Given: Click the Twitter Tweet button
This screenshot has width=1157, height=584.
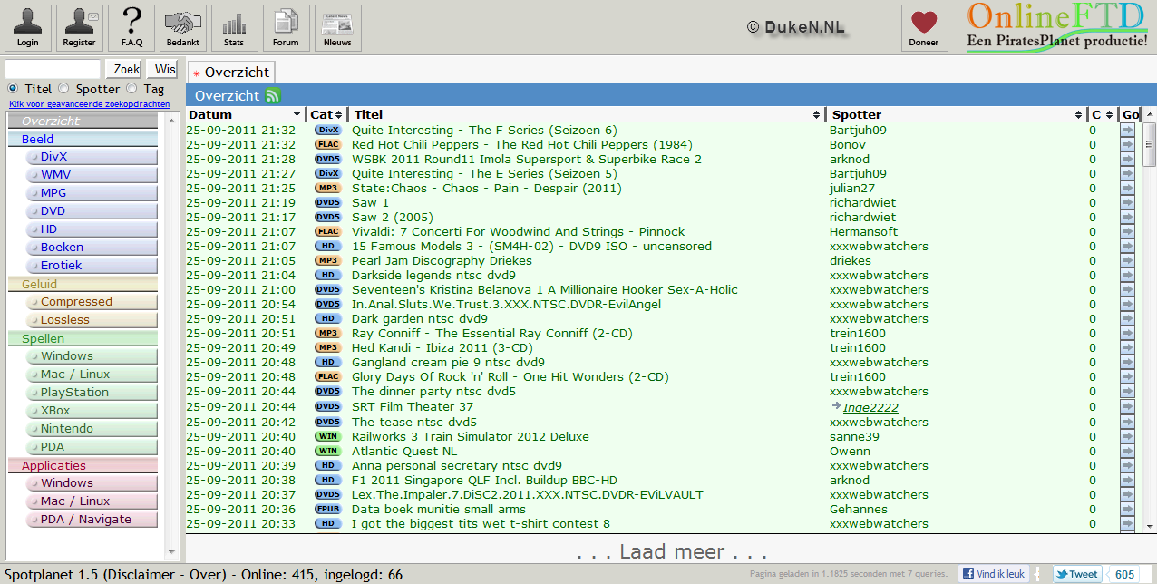Looking at the screenshot, I should click(1076, 574).
